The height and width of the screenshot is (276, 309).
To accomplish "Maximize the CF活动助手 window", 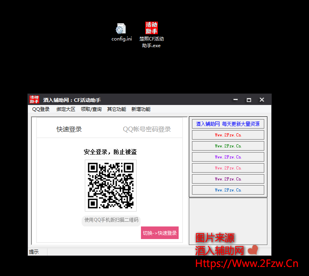I will coord(249,99).
